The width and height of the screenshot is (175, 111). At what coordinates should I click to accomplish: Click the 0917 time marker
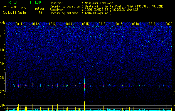[119, 24]
